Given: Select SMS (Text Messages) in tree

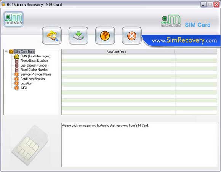Looking at the screenshot, I should [35, 56].
